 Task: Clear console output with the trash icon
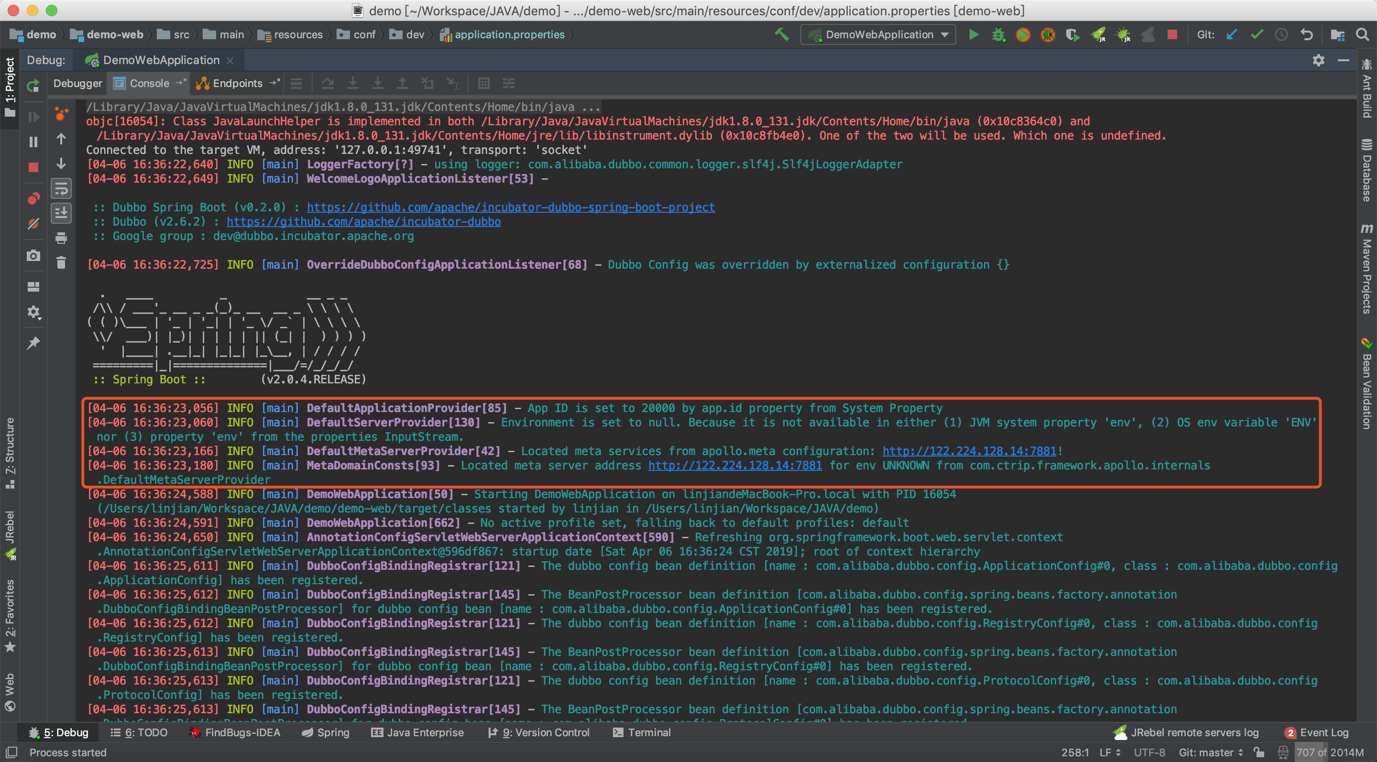tap(62, 262)
